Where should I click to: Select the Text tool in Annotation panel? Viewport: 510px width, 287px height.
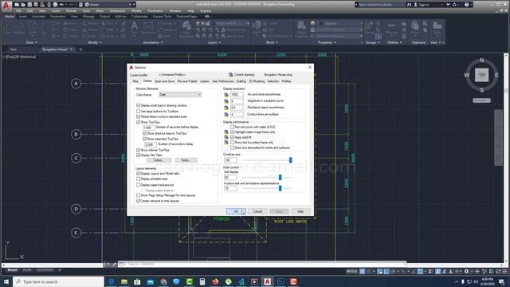point(135,28)
